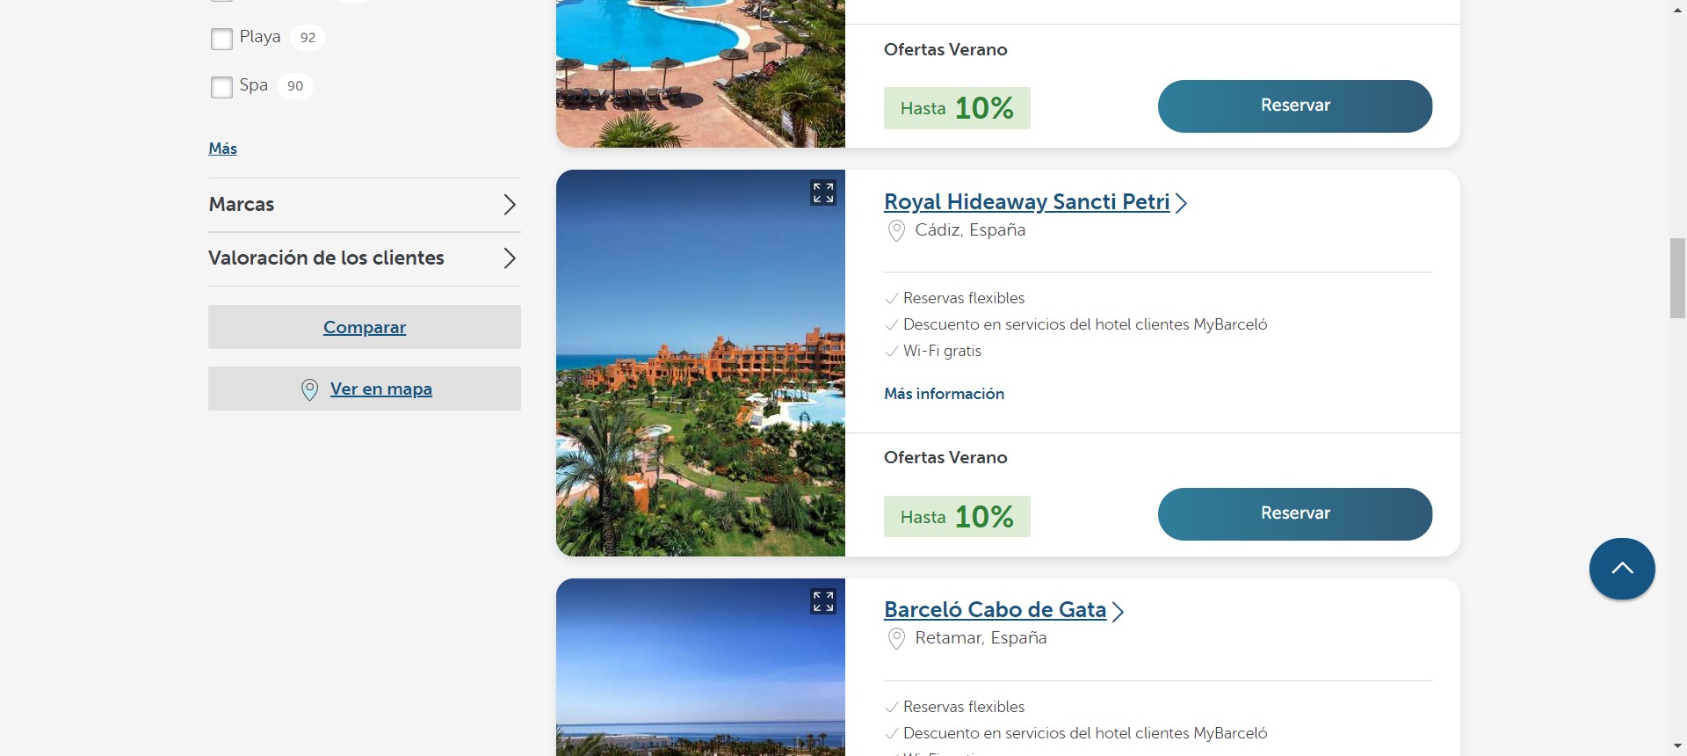Click map pin icon in Ver en mapa

[x=309, y=389]
